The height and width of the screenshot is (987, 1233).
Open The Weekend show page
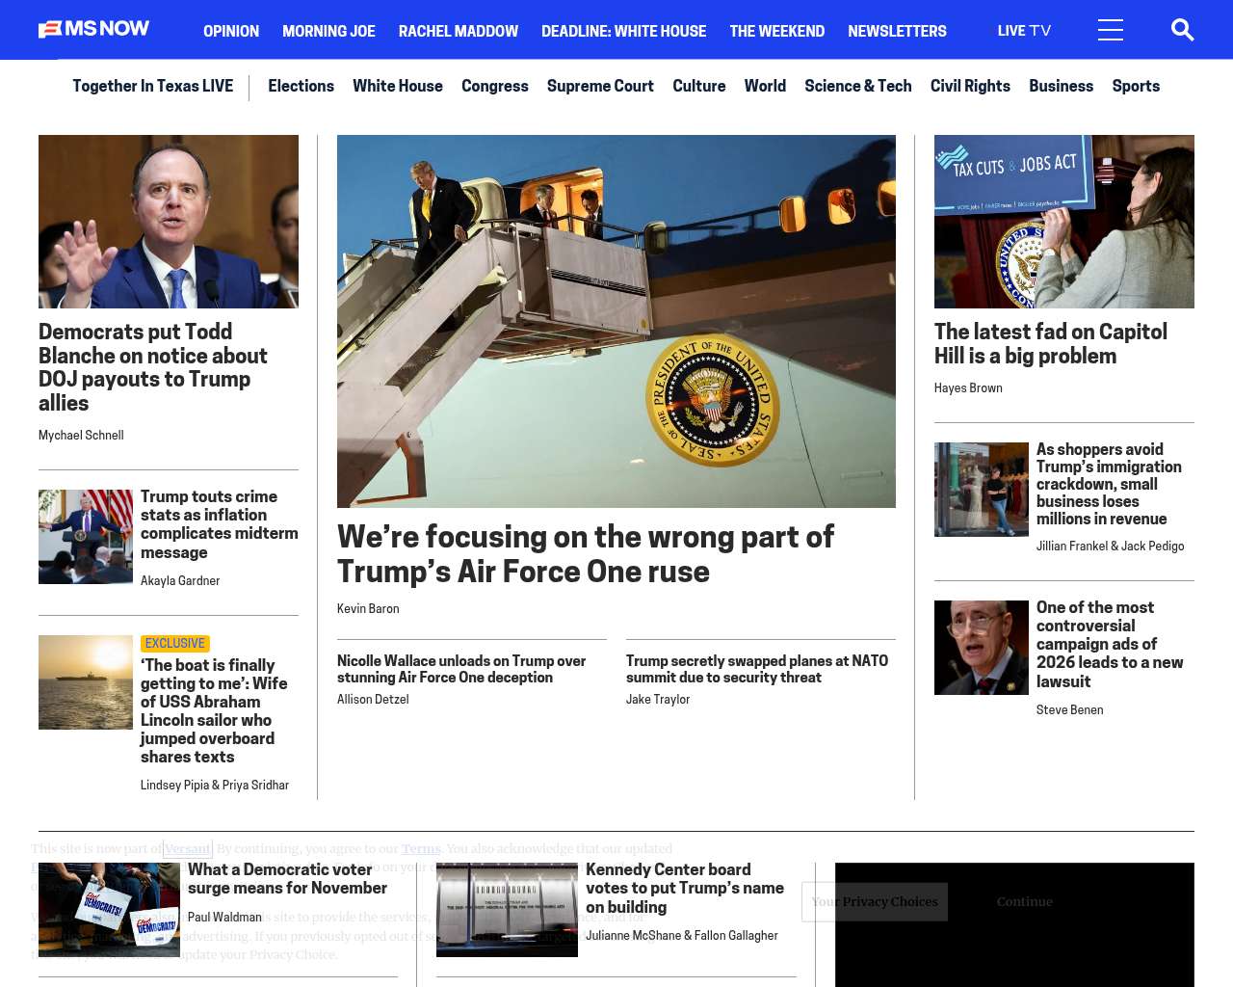pyautogui.click(x=776, y=31)
